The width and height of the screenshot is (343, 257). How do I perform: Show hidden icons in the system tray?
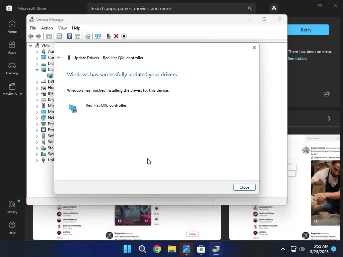coord(283,249)
